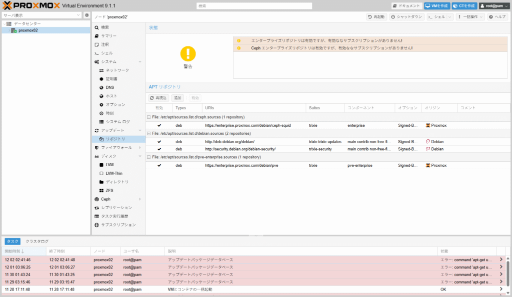The width and height of the screenshot is (512, 297).
Task: Toggle enabled checkmark for ceph-squid repository
Action: click(x=159, y=125)
